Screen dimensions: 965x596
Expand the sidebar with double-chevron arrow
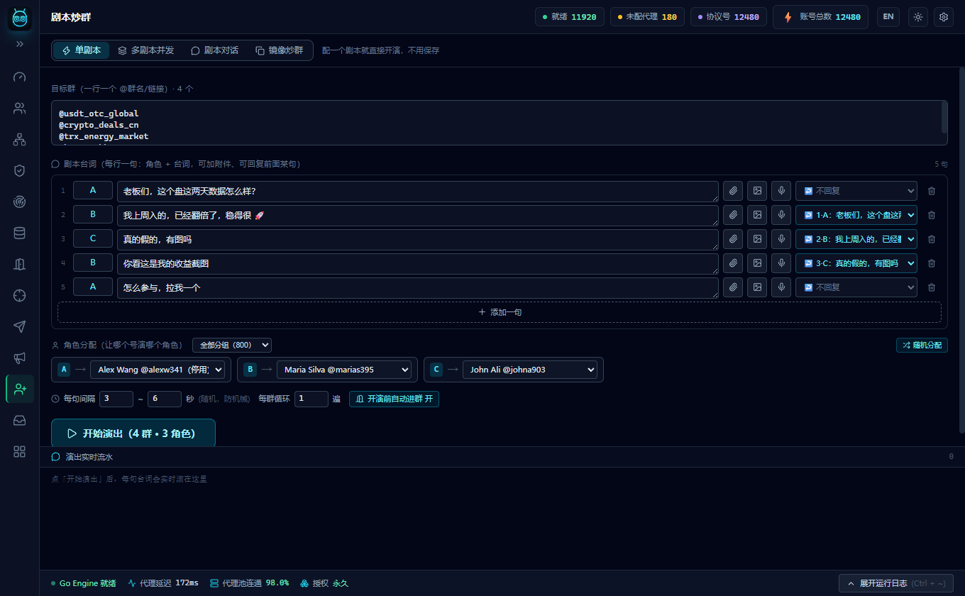(20, 44)
